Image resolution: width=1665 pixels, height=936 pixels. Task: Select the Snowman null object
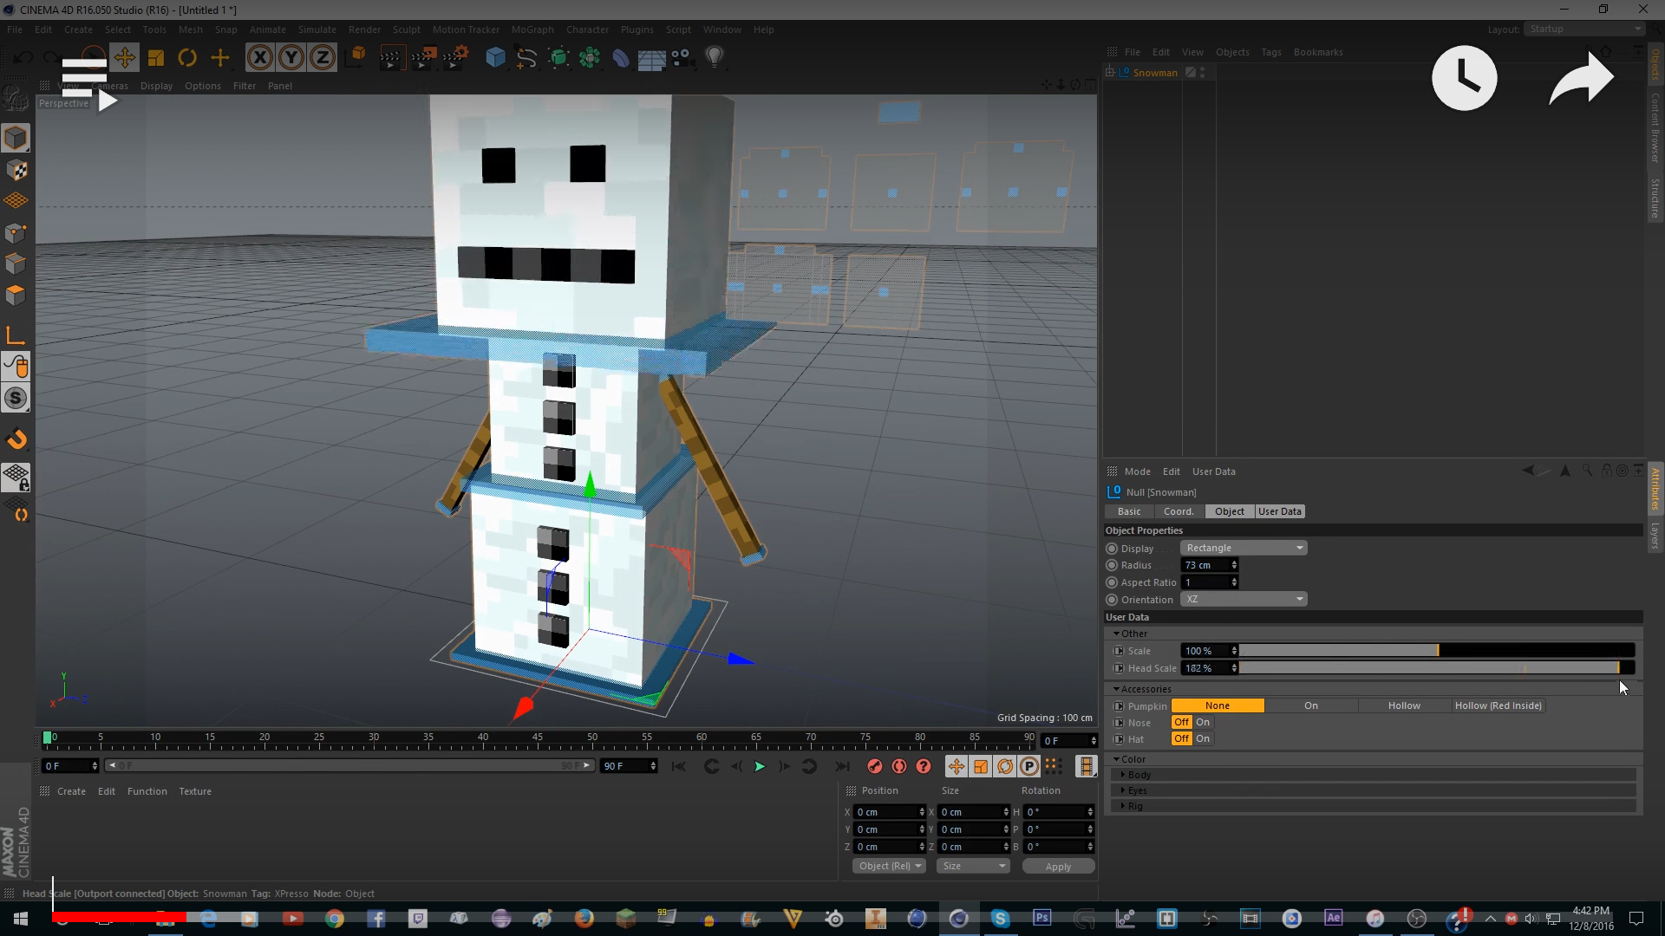1155,73
